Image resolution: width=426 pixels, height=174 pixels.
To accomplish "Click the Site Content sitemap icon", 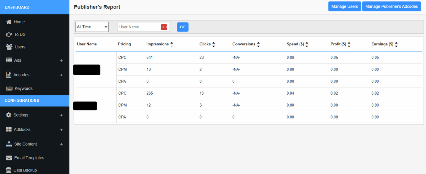I will pyautogui.click(x=9, y=144).
